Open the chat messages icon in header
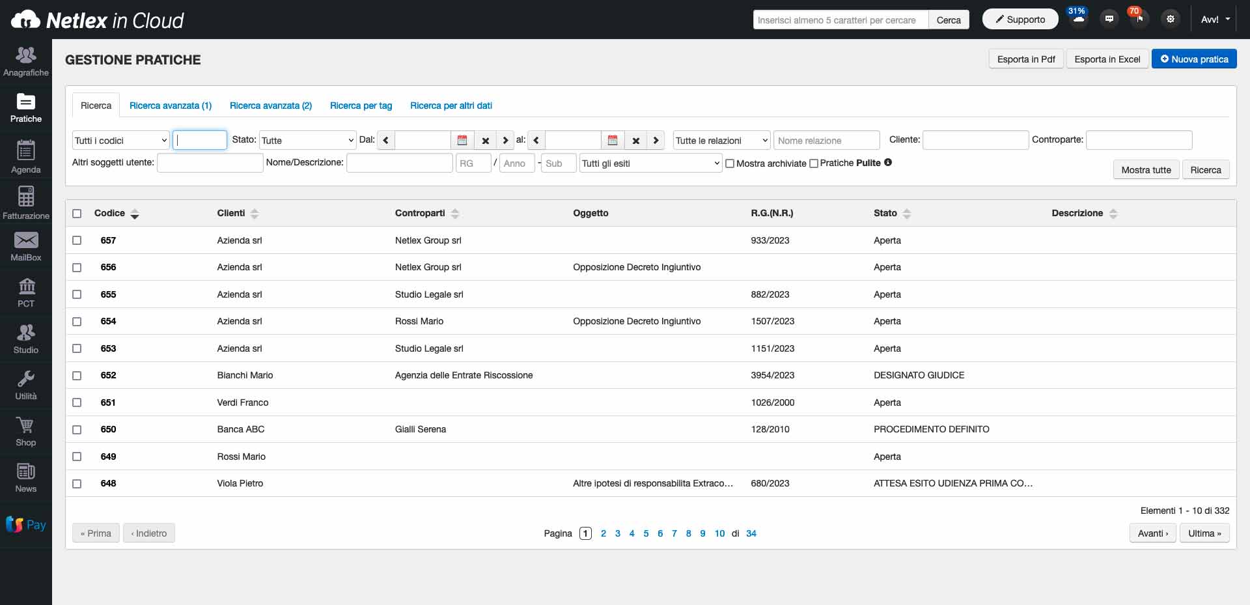 (1109, 19)
